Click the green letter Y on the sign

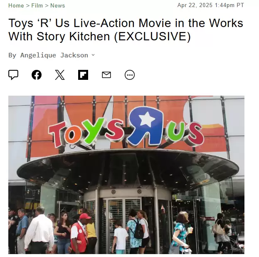pyautogui.click(x=93, y=130)
